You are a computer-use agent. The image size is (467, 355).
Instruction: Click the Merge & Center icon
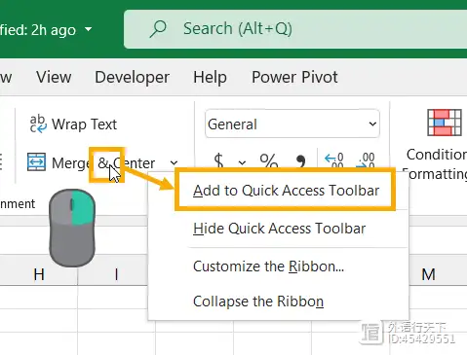point(36,161)
